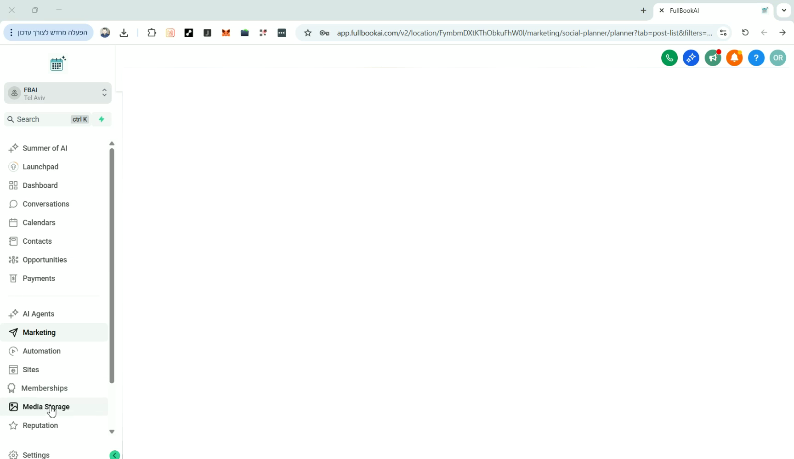Viewport: 794px width, 459px height.
Task: Collapse the sidebar with green chevron
Action: (115, 455)
